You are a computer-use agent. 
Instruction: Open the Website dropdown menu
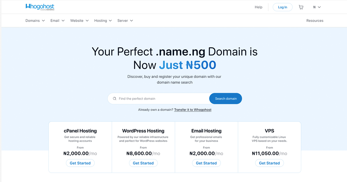(79, 21)
